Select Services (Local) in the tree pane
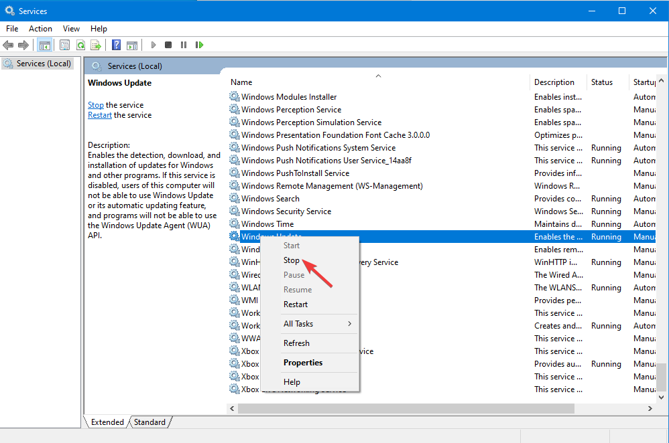The height and width of the screenshot is (443, 669). 38,64
